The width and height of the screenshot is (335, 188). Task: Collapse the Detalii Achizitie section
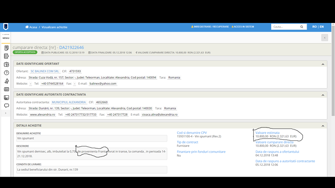click(x=323, y=126)
